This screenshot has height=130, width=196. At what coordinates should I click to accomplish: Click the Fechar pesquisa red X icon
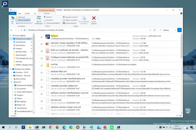pyautogui.click(x=94, y=18)
